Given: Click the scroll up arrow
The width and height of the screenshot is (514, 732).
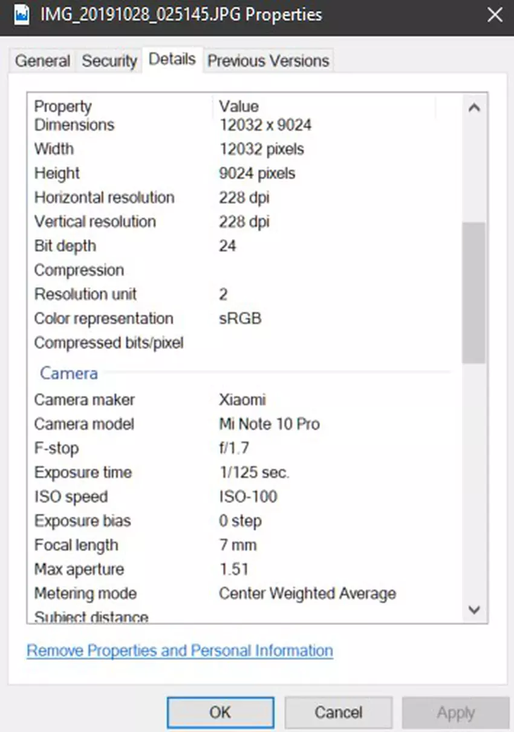Looking at the screenshot, I should point(474,108).
